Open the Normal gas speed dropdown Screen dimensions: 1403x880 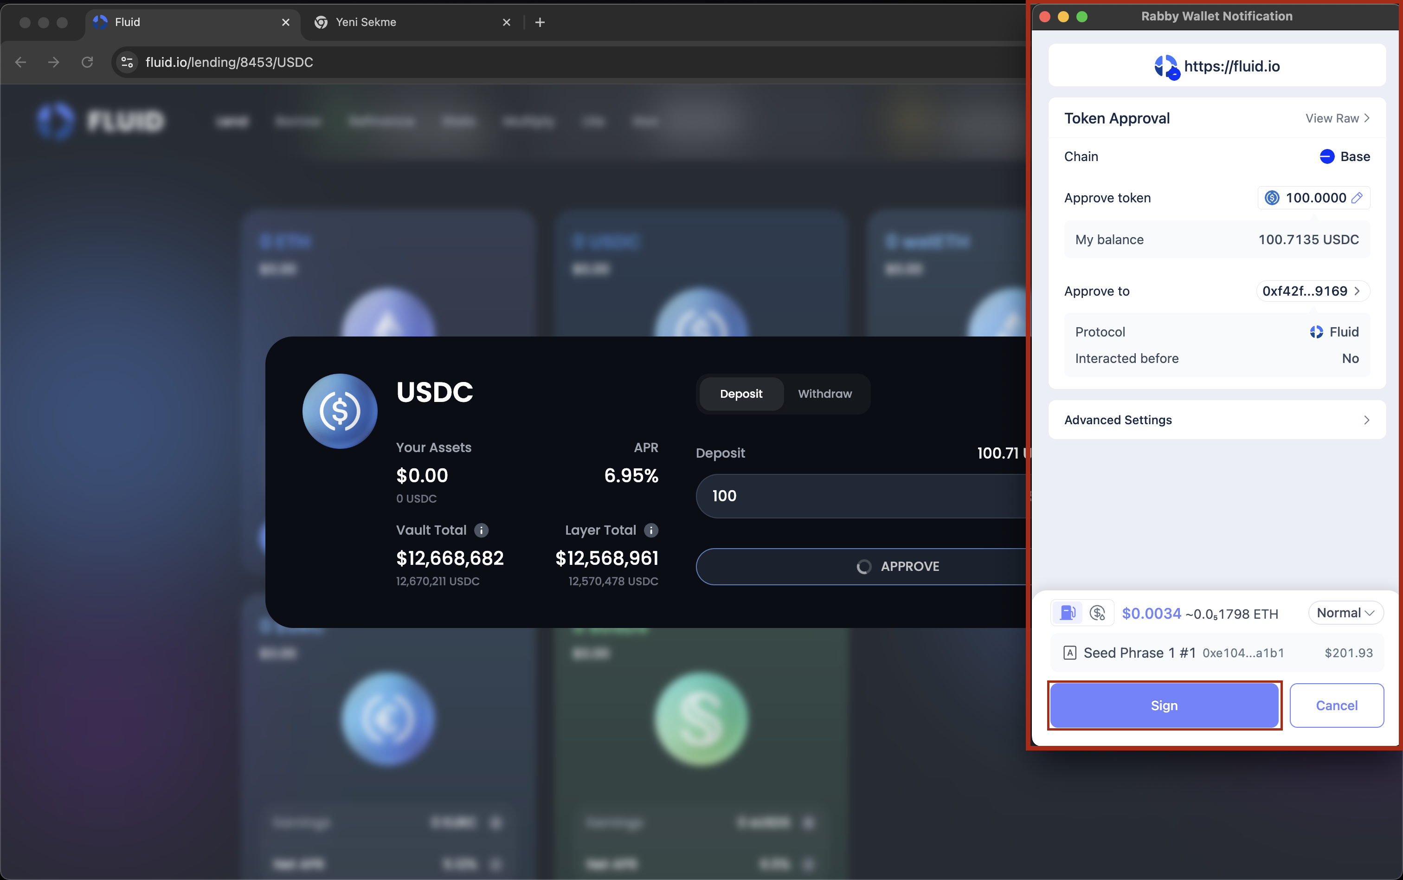[x=1345, y=613]
